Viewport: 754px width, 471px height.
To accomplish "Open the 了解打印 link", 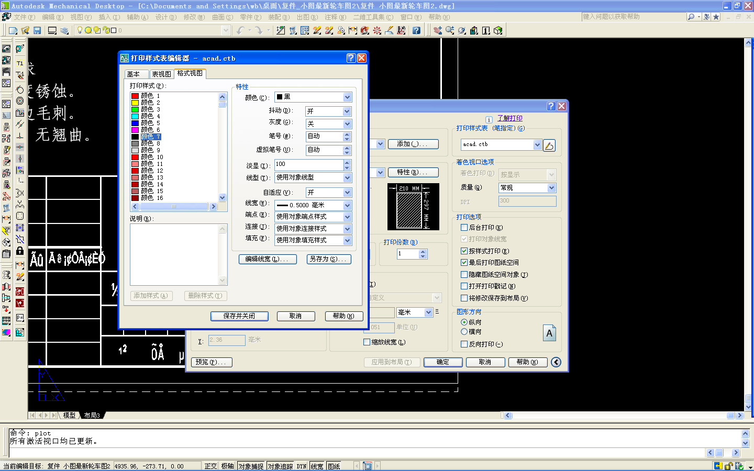I will click(509, 119).
